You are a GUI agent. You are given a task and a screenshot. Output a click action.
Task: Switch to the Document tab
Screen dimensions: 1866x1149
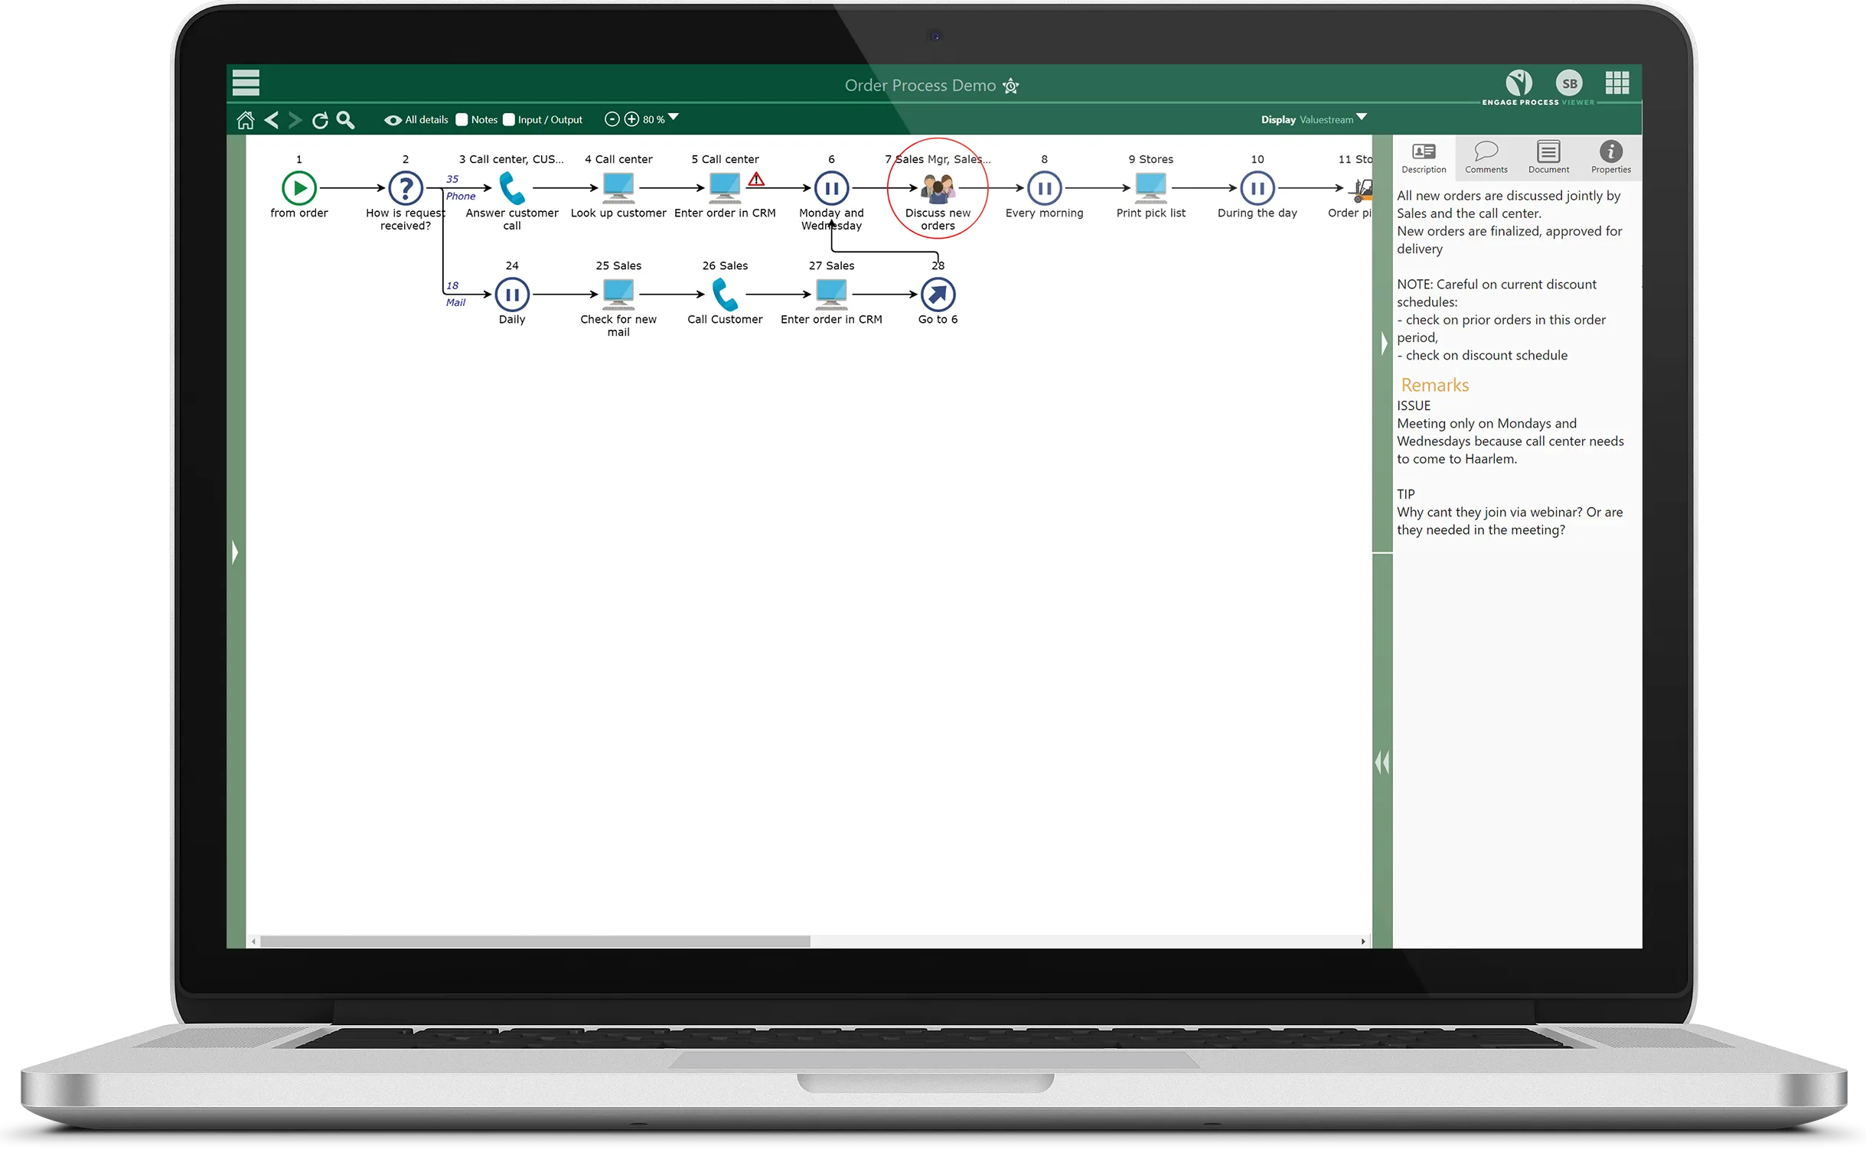[1548, 157]
